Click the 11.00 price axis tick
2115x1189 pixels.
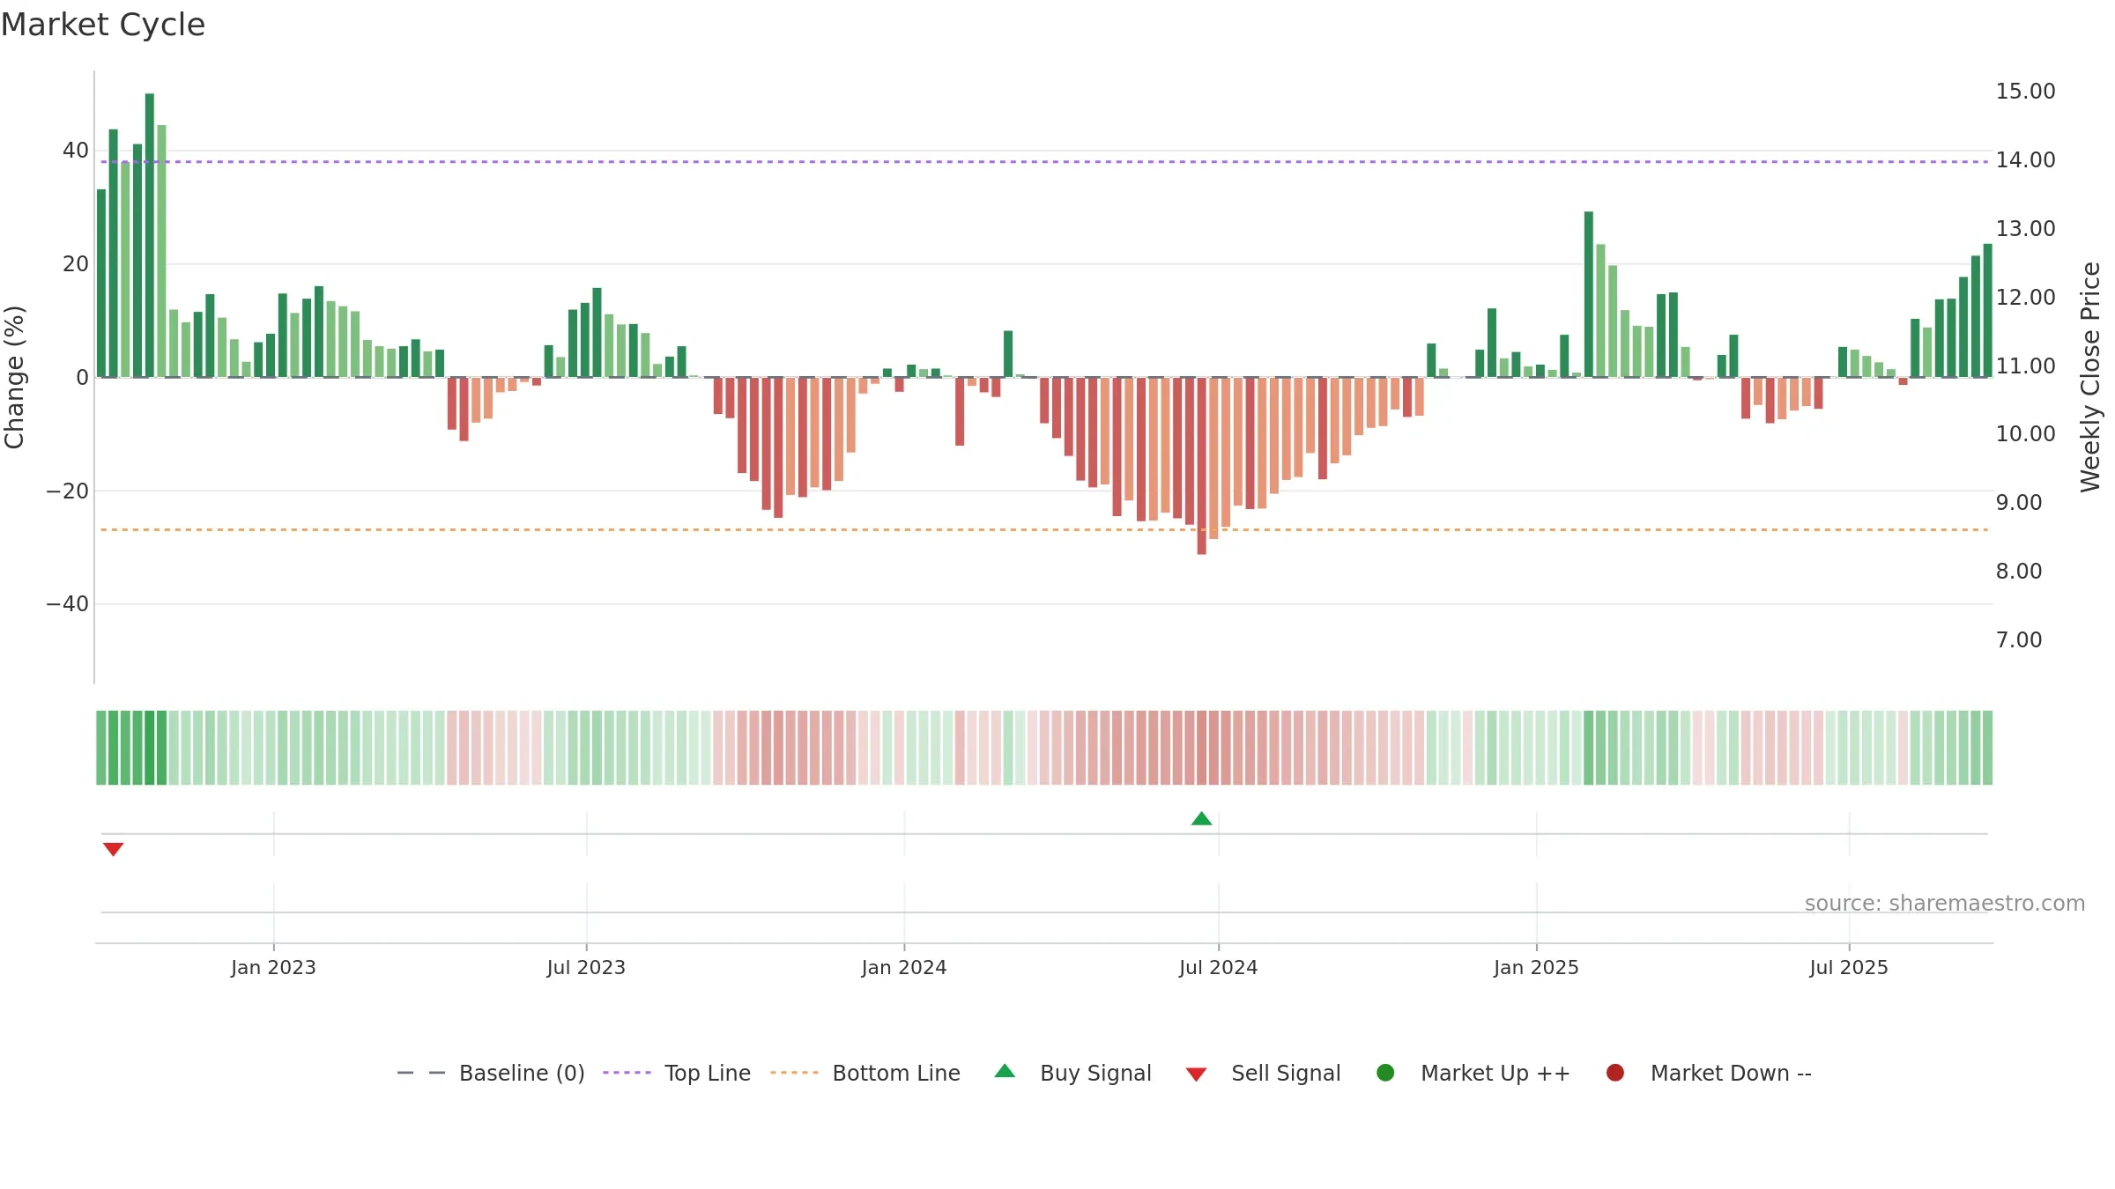[x=2025, y=366]
